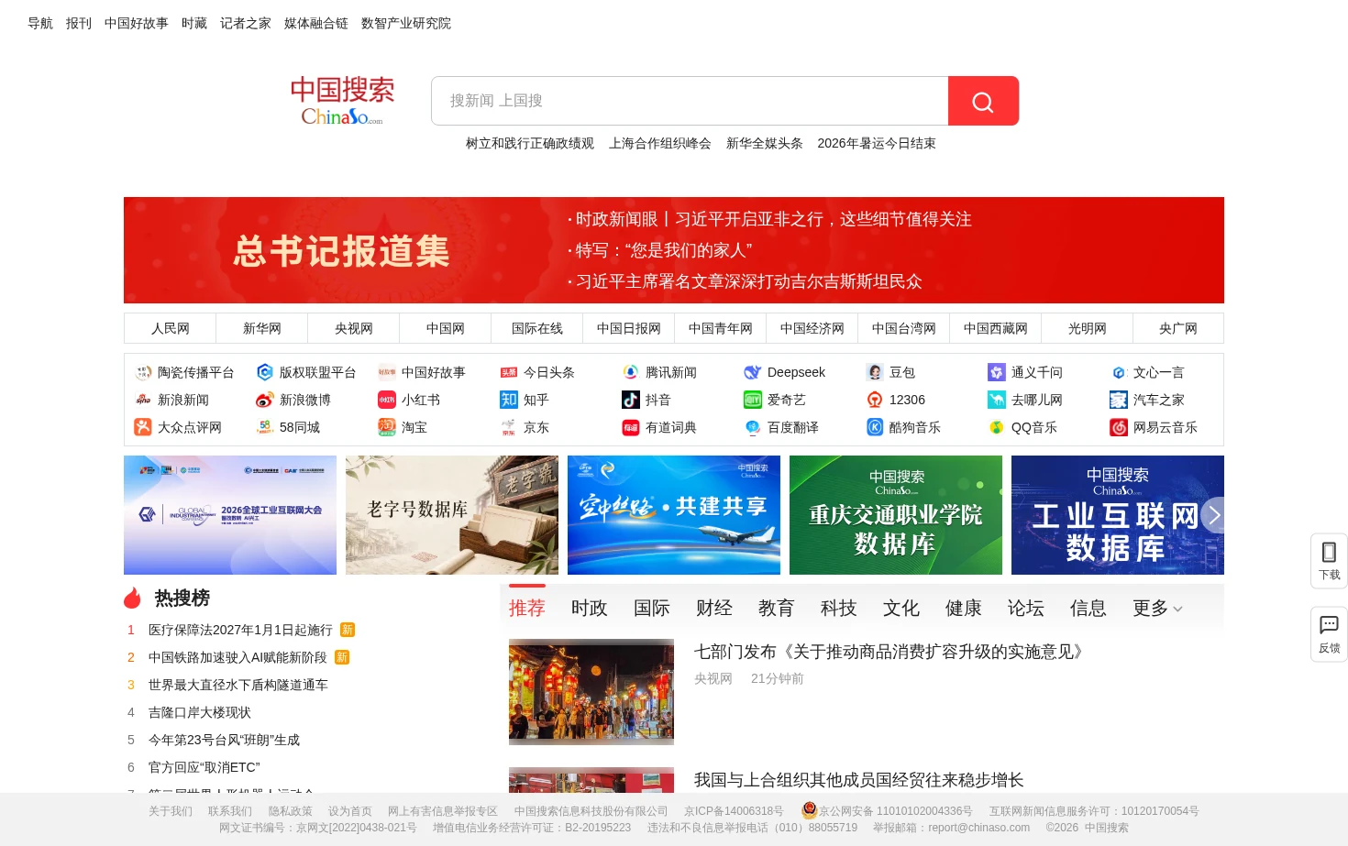Select the 财经 tab
The image size is (1348, 846).
[714, 609]
